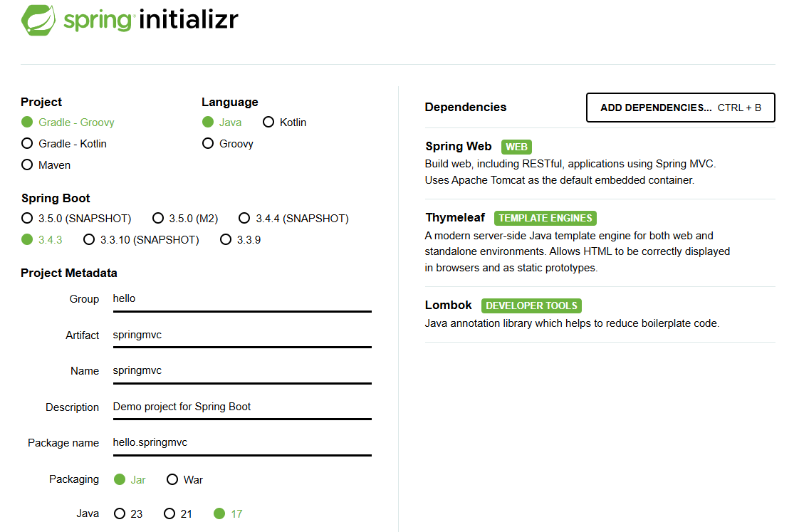
Task: Click the Spring Web dependency title
Action: (x=458, y=147)
